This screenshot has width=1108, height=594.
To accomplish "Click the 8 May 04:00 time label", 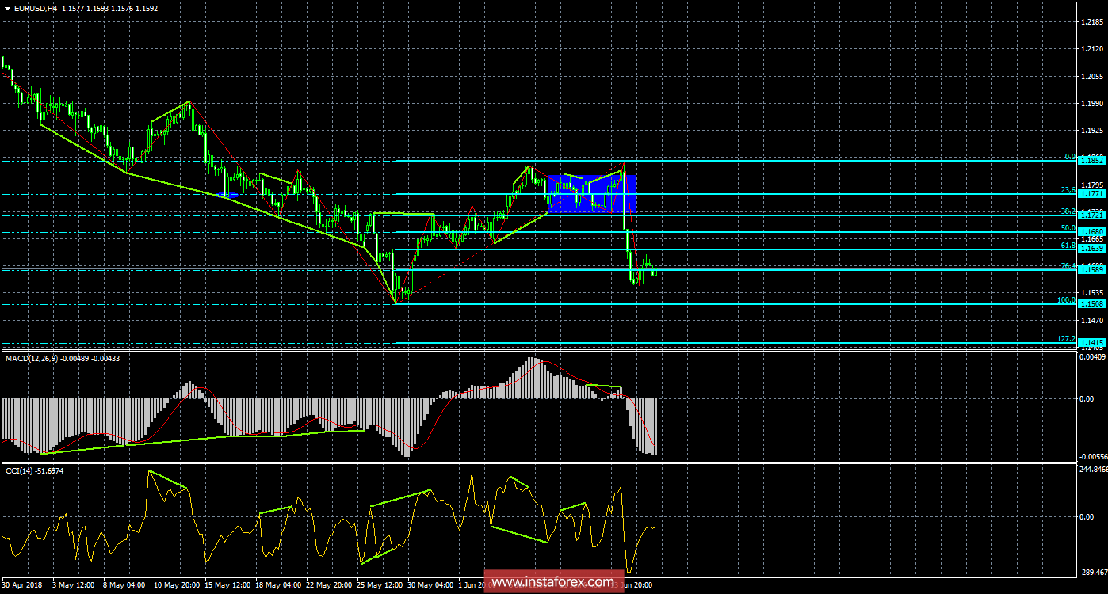I will click(123, 586).
